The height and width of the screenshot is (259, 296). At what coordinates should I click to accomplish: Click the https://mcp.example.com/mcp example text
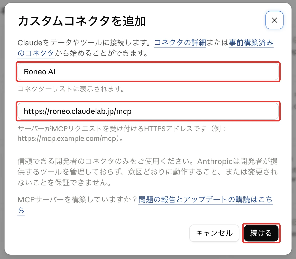tap(67, 139)
